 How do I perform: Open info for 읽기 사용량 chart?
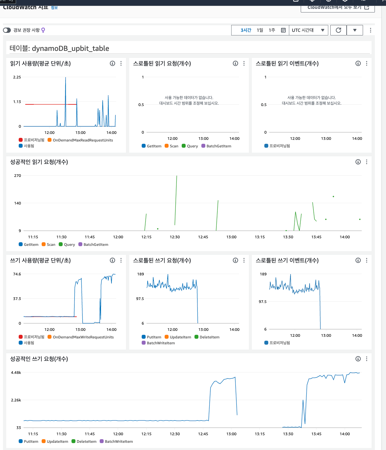(x=112, y=63)
